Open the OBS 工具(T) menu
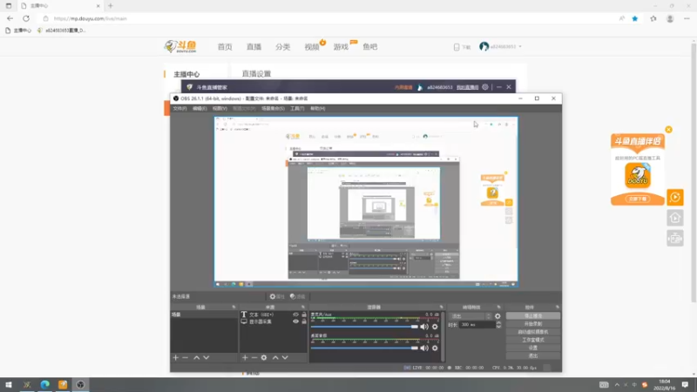The height and width of the screenshot is (392, 697). coord(297,108)
